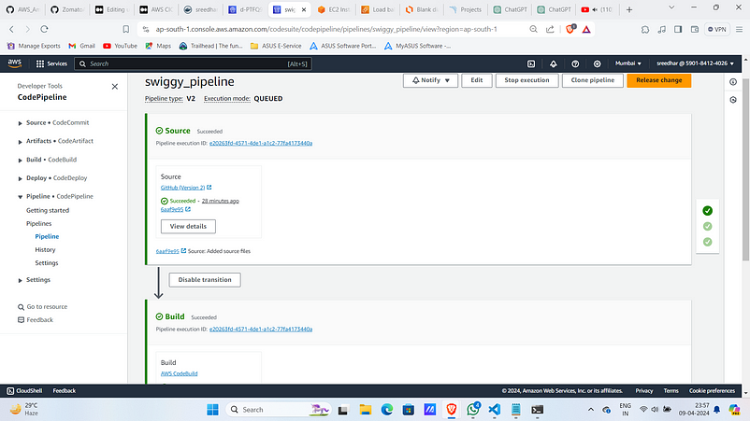Switch to Projects browser tab
This screenshot has width=750, height=421.
pos(466,9)
